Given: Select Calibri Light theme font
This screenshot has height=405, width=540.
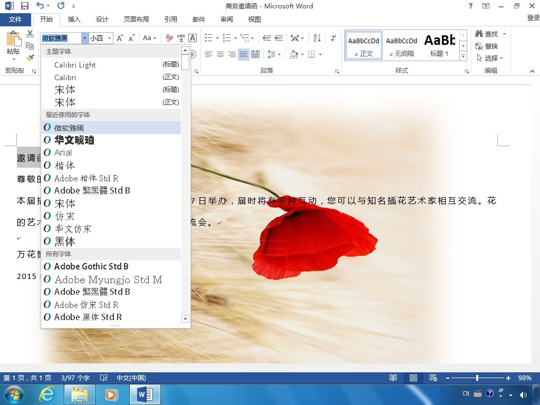Looking at the screenshot, I should click(x=111, y=64).
